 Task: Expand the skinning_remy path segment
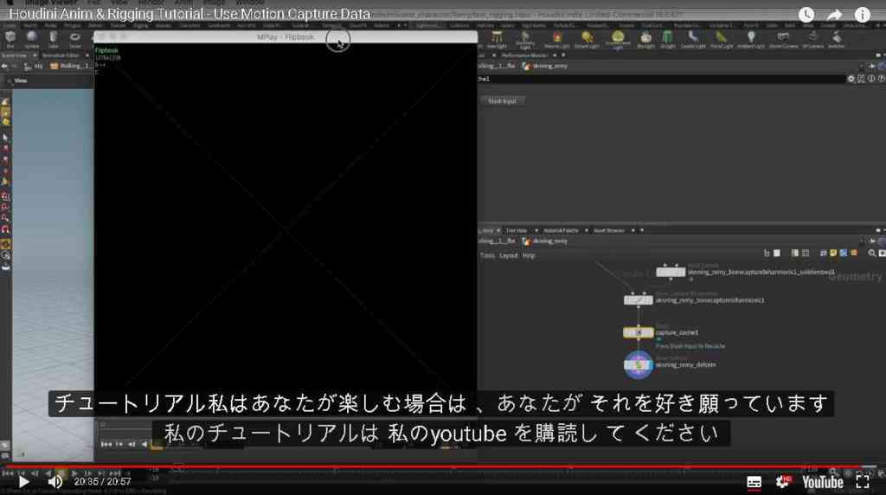546,66
